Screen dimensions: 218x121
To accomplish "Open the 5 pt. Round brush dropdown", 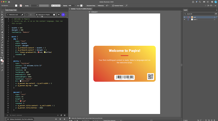I will pyautogui.click(x=61, y=6).
